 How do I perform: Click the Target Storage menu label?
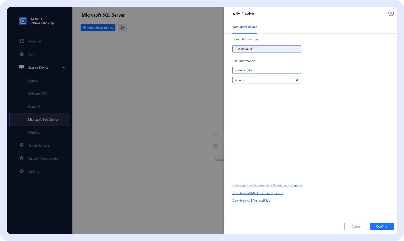click(x=38, y=145)
